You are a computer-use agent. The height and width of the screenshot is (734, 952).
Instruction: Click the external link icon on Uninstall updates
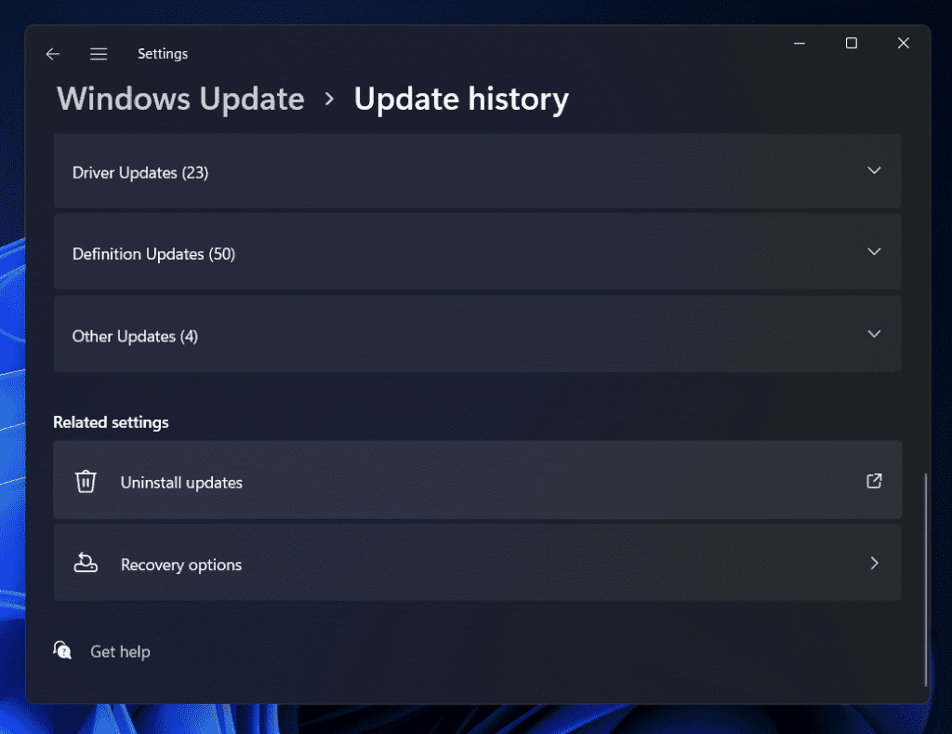[x=873, y=481]
